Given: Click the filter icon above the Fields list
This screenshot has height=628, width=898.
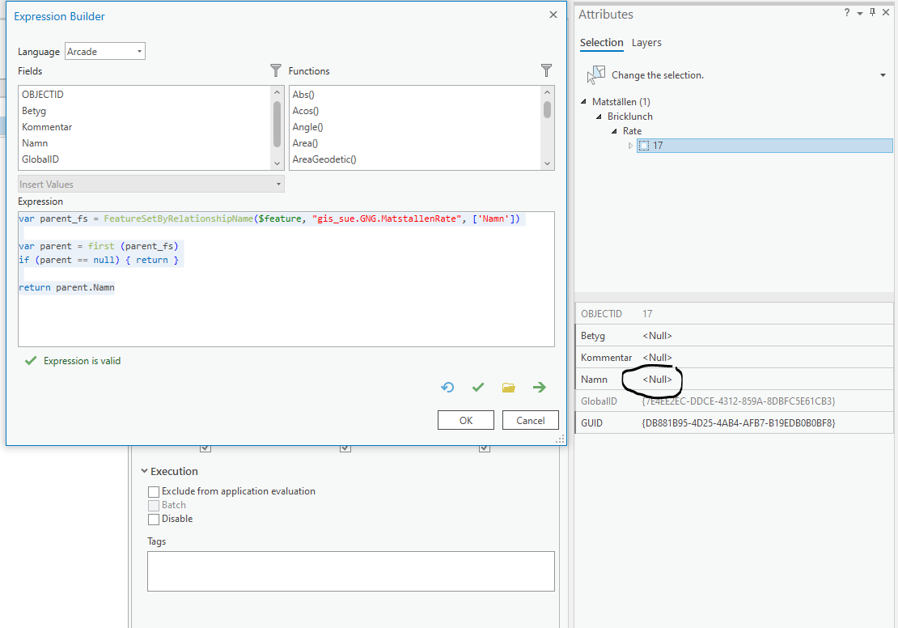Looking at the screenshot, I should [x=275, y=70].
